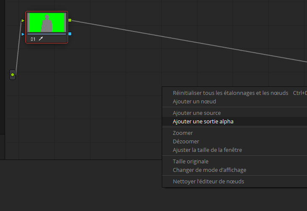
Task: Pick "Zoomer" in the context menu
Action: [x=183, y=133]
